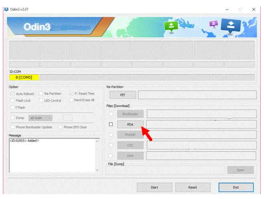
Task: Click the Odin3 app icon in title bar
Action: point(7,9)
